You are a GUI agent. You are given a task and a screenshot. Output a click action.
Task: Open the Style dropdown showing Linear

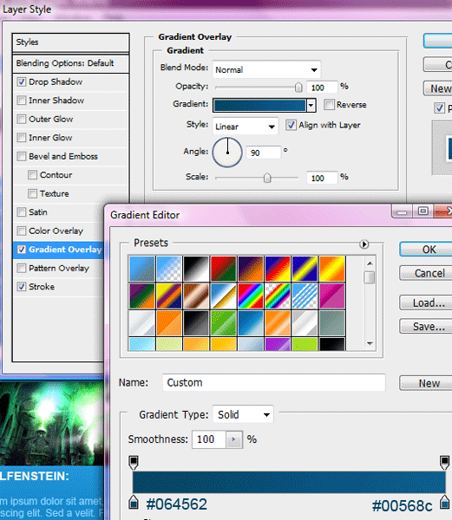(246, 127)
